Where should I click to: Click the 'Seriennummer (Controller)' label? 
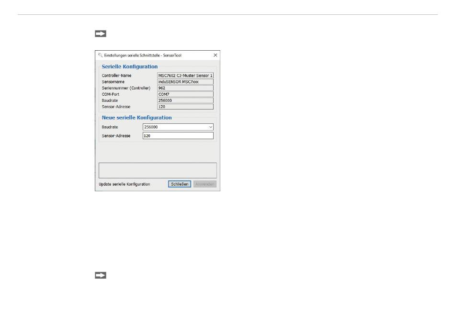coord(126,88)
